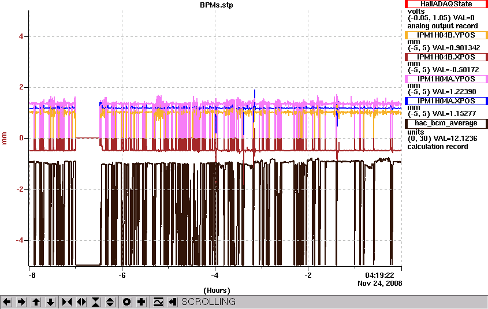488x309 pixels.
Task: Pan the plot right with the right arrow
Action: 21,302
